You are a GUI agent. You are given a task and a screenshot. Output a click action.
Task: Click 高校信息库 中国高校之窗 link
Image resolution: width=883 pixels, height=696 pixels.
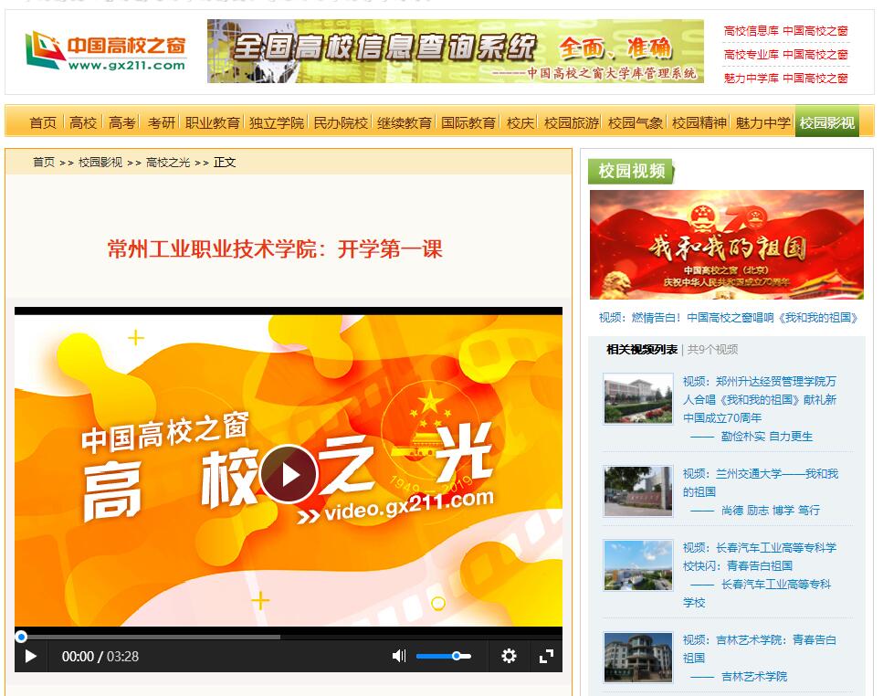(785, 31)
